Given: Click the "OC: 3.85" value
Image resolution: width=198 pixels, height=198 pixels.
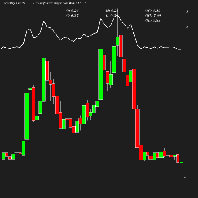Looking at the screenshot, I should pyautogui.click(x=153, y=11).
